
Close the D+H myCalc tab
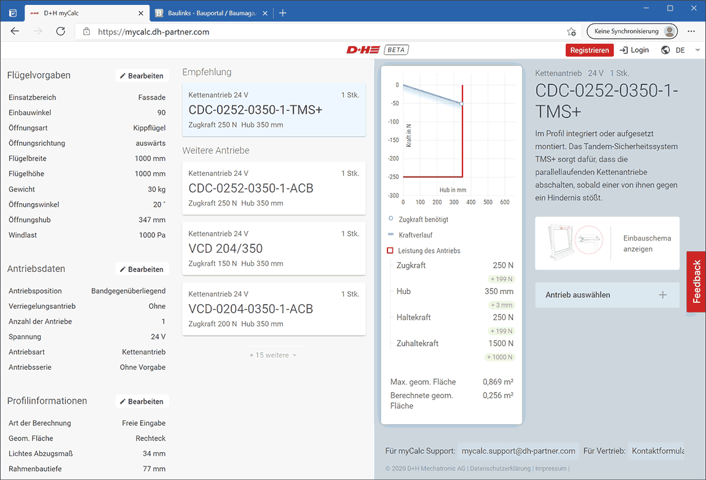tap(141, 13)
